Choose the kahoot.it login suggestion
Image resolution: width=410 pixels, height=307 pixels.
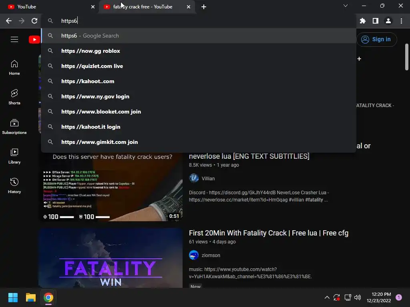point(199,127)
